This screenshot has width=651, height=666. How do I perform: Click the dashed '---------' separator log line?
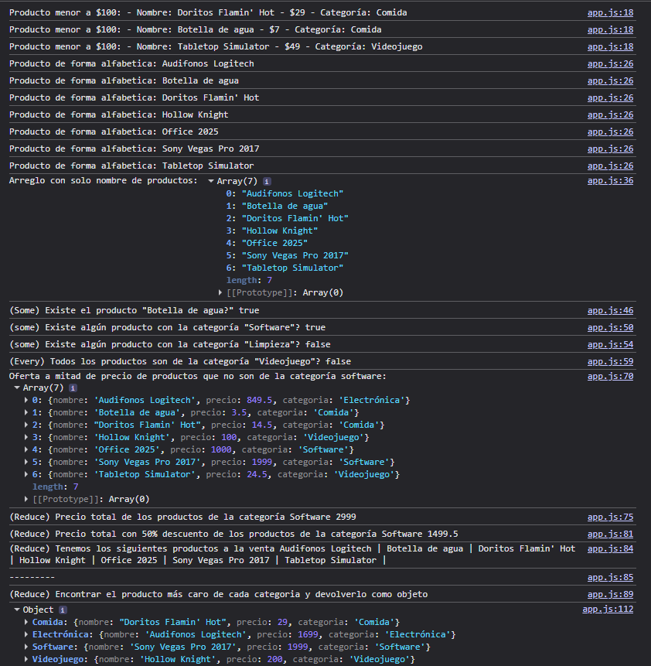pyautogui.click(x=32, y=577)
